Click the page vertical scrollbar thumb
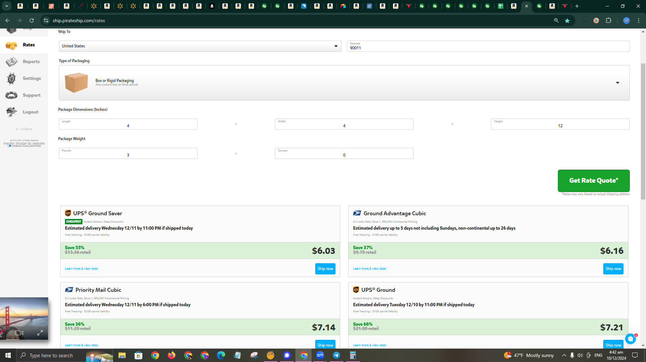This screenshot has width=646, height=362. [x=643, y=131]
